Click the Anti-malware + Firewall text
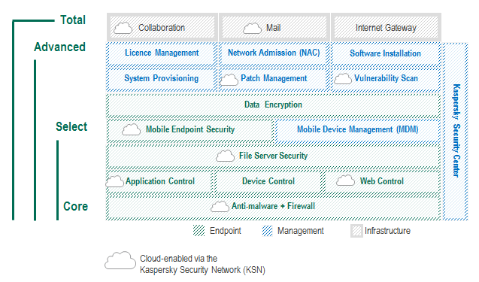The image size is (479, 282). point(273,206)
